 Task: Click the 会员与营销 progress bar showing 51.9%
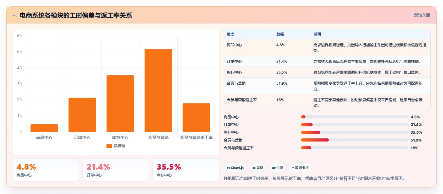(355, 140)
